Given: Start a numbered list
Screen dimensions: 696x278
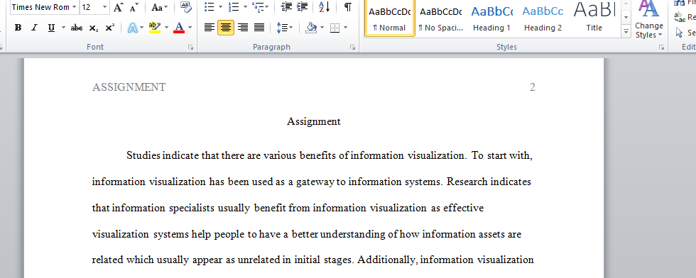Looking at the screenshot, I should click(234, 7).
